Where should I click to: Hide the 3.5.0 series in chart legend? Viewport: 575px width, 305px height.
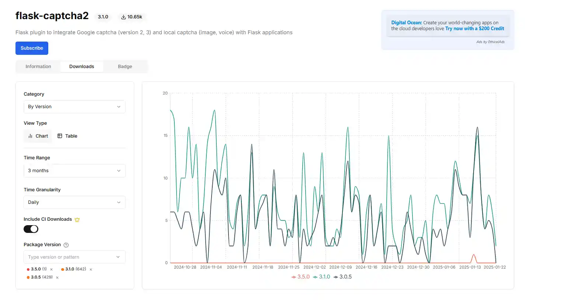[300, 277]
